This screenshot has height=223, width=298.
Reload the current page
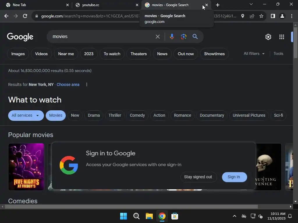[x=25, y=16]
